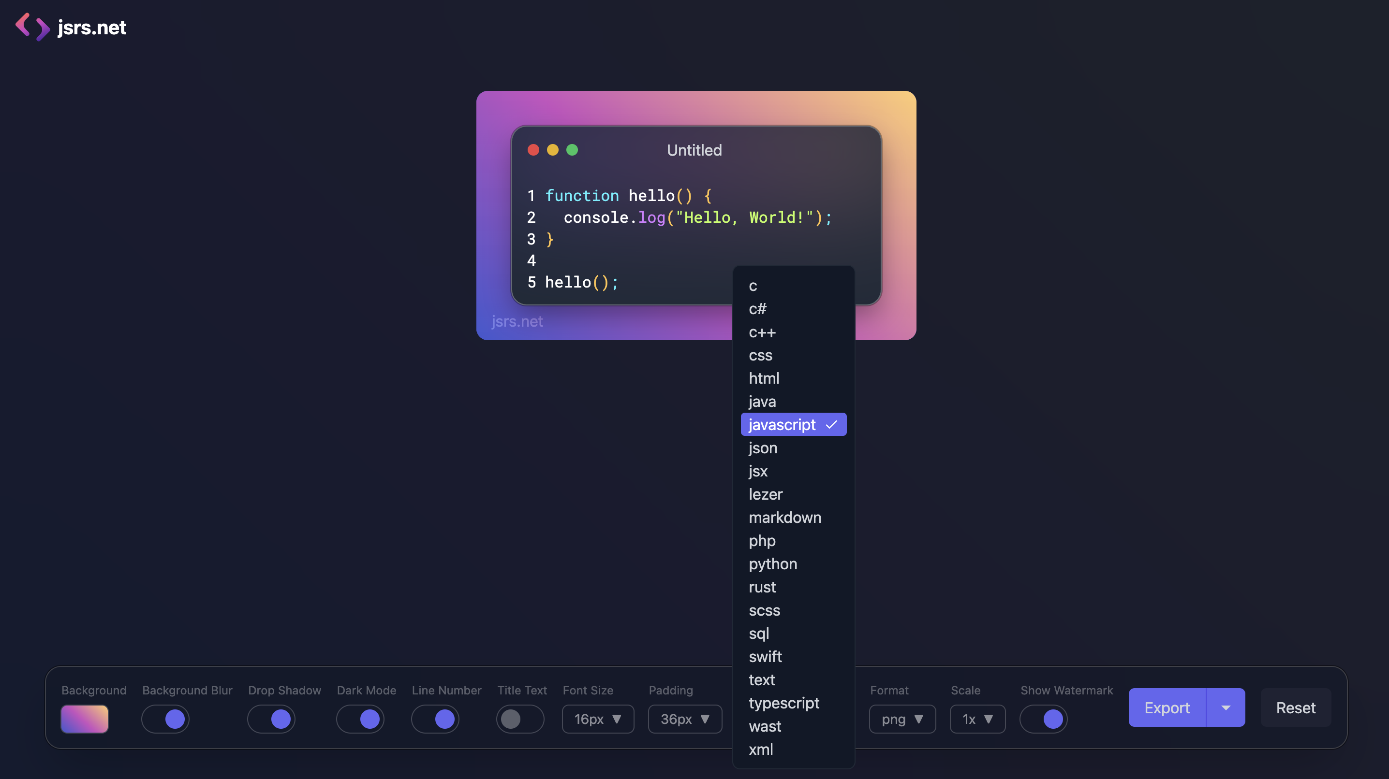
Task: Pick rust from the language list
Action: click(762, 587)
